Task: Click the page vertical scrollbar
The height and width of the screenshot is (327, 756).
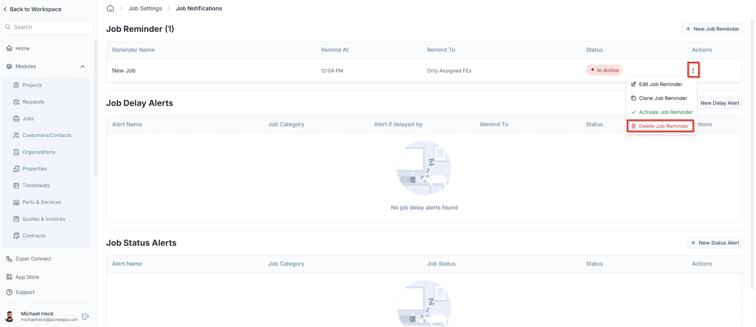Action: [752, 153]
